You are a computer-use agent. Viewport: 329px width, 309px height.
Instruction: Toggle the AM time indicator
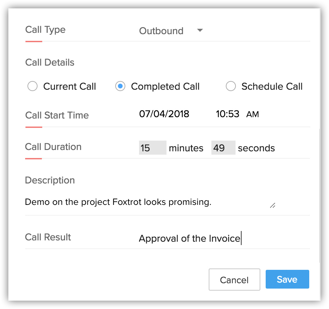[x=253, y=114]
